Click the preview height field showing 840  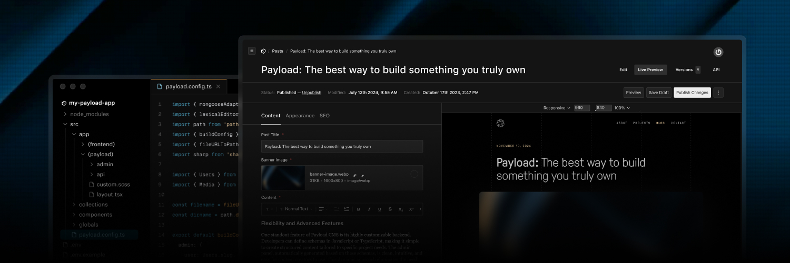click(x=604, y=108)
